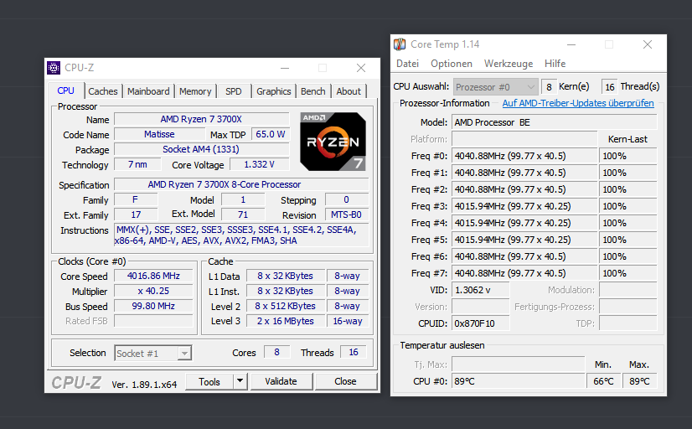Select the Memory tab in CPU-Z
This screenshot has height=429, width=692.
click(x=195, y=91)
